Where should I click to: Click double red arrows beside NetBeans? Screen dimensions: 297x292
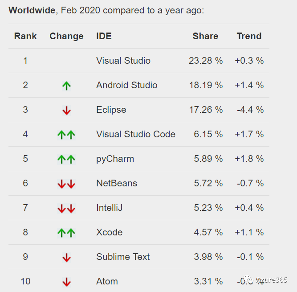66,184
